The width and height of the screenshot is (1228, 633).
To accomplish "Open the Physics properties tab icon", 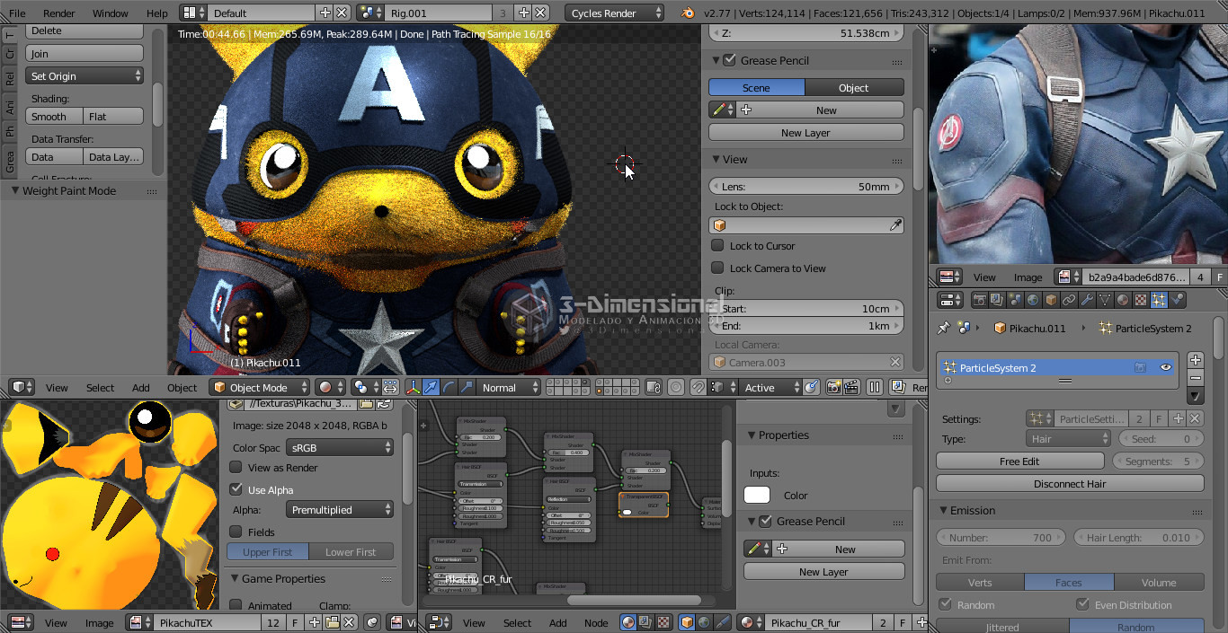I will pos(1178,300).
